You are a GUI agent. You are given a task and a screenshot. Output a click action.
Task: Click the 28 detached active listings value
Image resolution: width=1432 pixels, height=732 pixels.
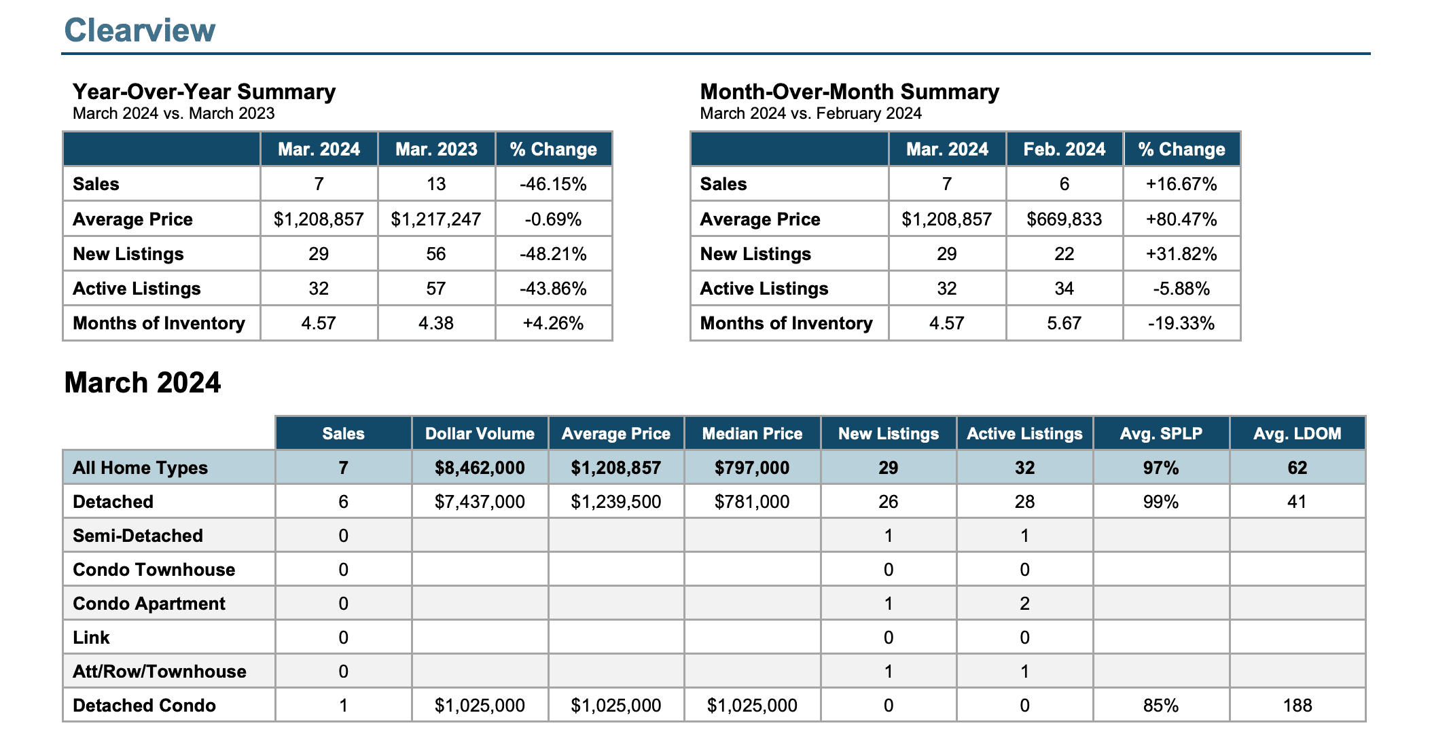click(x=1024, y=502)
